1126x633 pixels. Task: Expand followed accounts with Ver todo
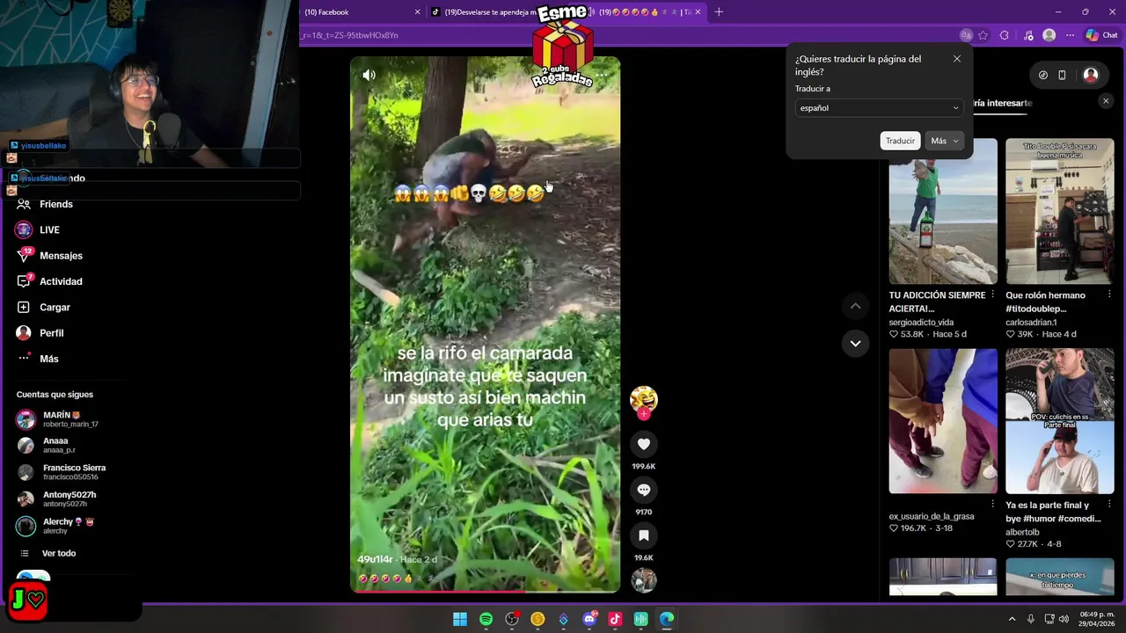[59, 553]
